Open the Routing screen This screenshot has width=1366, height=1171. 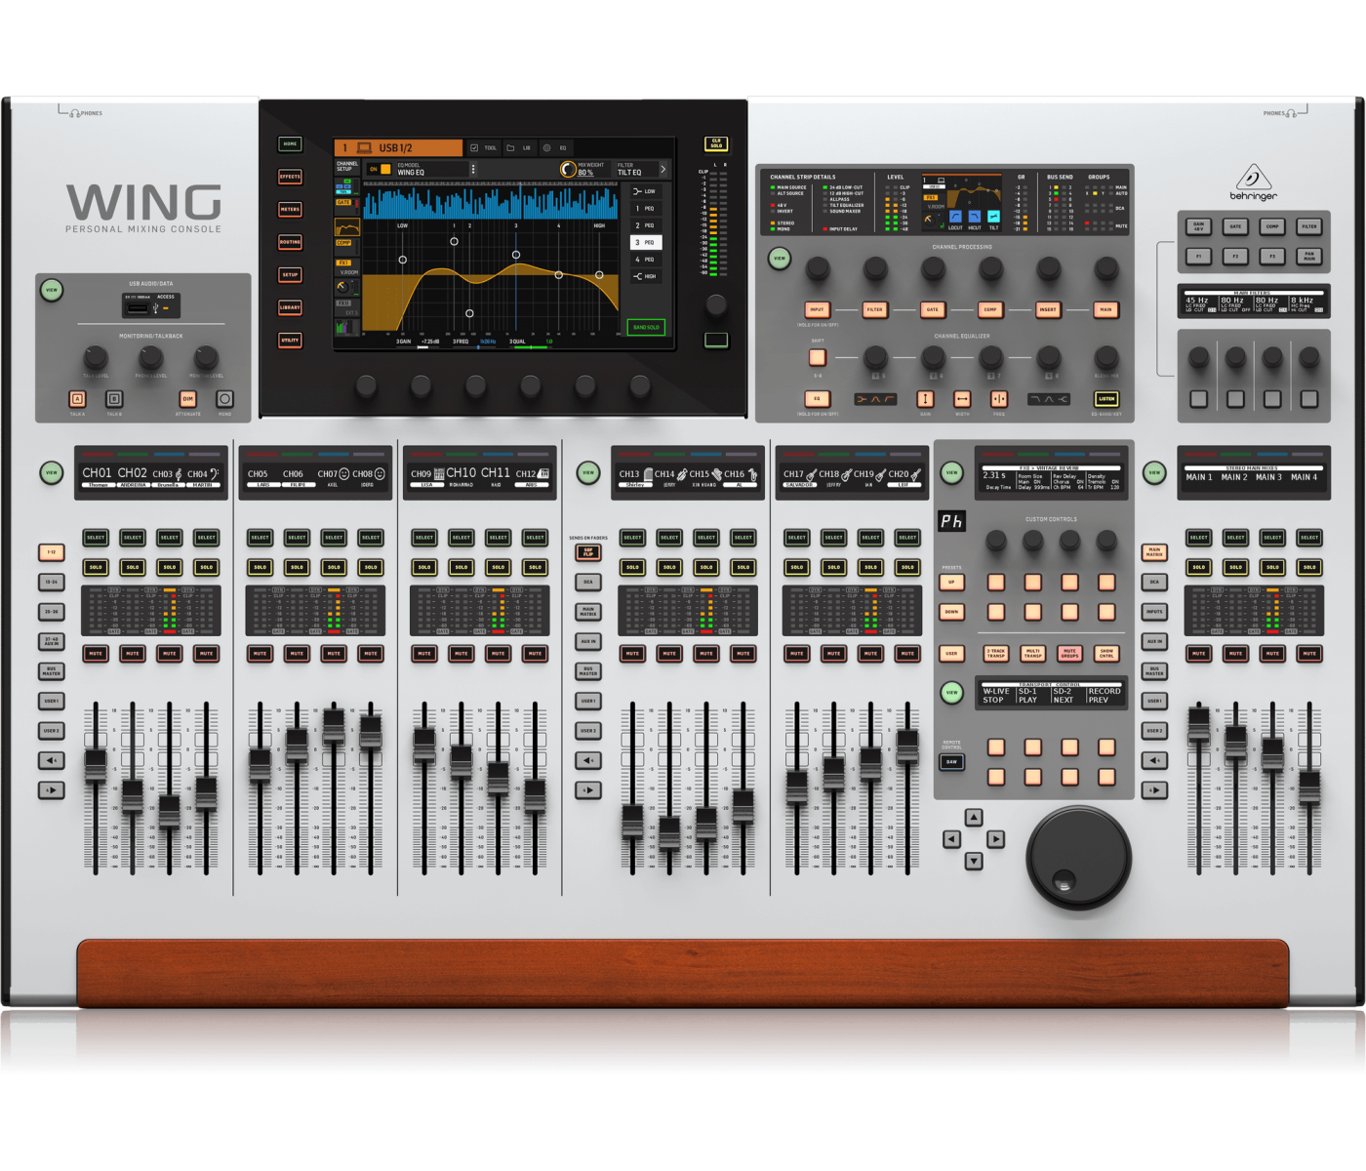290,242
